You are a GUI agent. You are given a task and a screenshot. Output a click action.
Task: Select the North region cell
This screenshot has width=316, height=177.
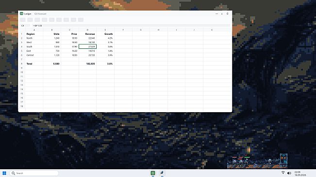pos(34,38)
